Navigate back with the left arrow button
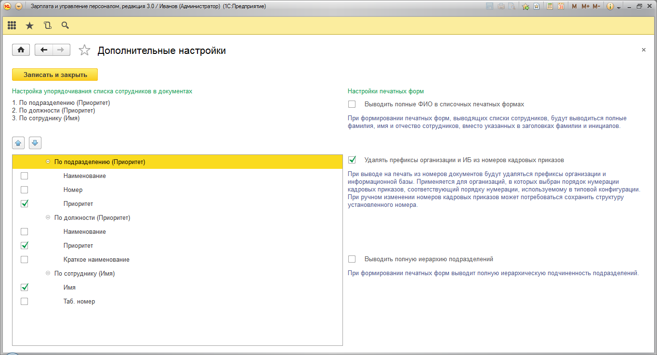This screenshot has width=657, height=355. click(x=44, y=50)
